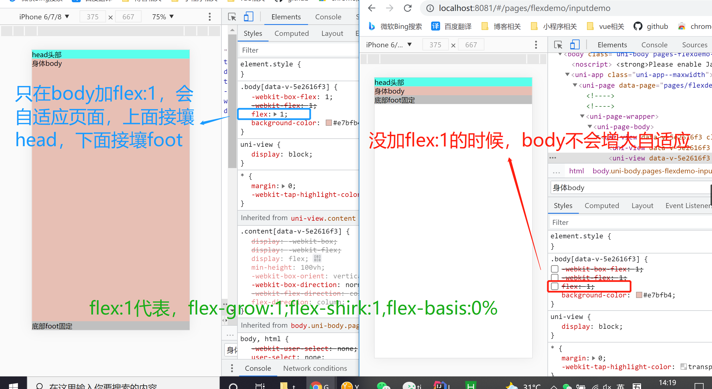712x389 pixels.
Task: Enable the -webkit-flex: 1 checkbox
Action: coord(554,277)
